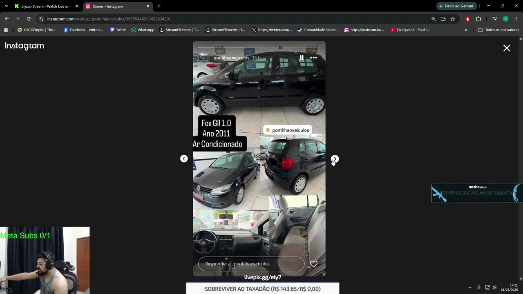The height and width of the screenshot is (294, 523).
Task: Click the @_pontilhaoveiculos mention sticker
Action: tap(288, 130)
